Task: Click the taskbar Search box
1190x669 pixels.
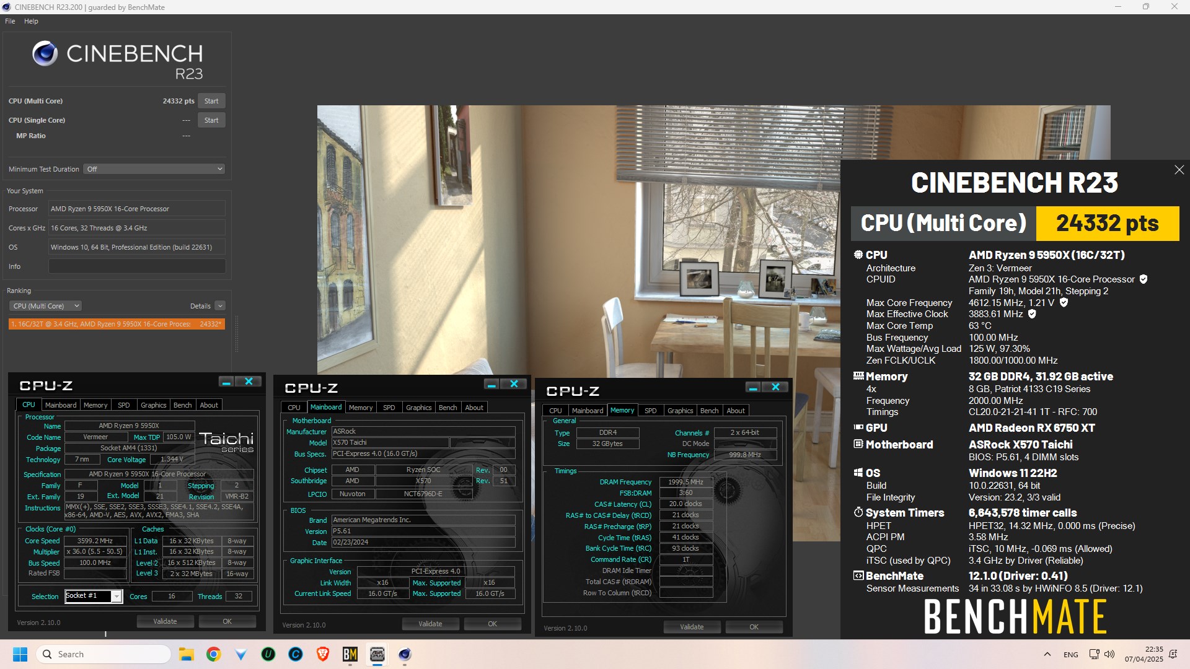Action: tap(104, 654)
